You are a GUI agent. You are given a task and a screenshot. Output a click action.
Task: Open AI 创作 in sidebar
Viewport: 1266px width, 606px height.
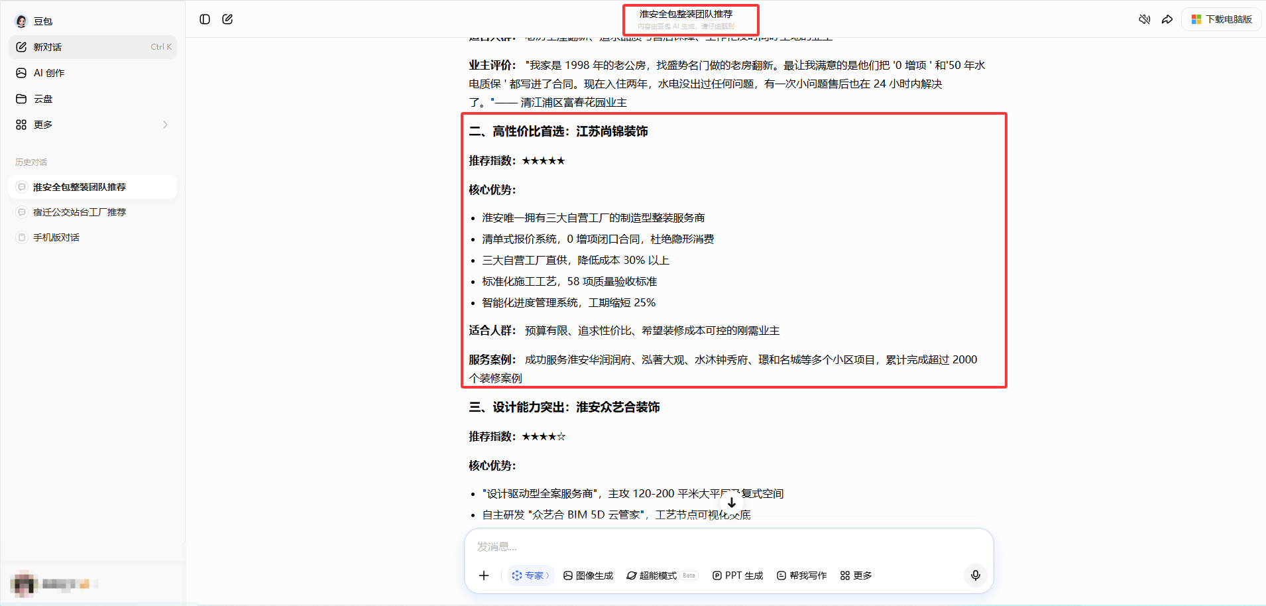(93, 73)
